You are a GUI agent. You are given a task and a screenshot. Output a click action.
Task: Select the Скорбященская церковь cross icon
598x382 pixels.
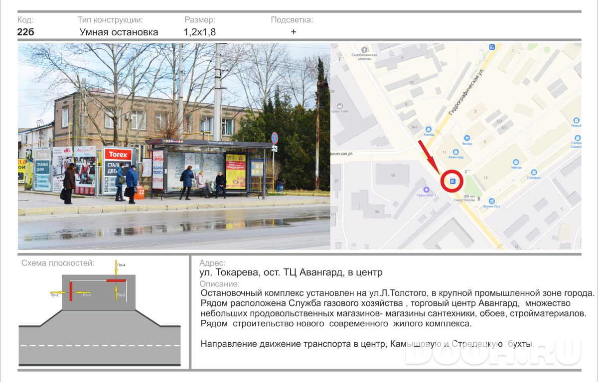coord(364,50)
